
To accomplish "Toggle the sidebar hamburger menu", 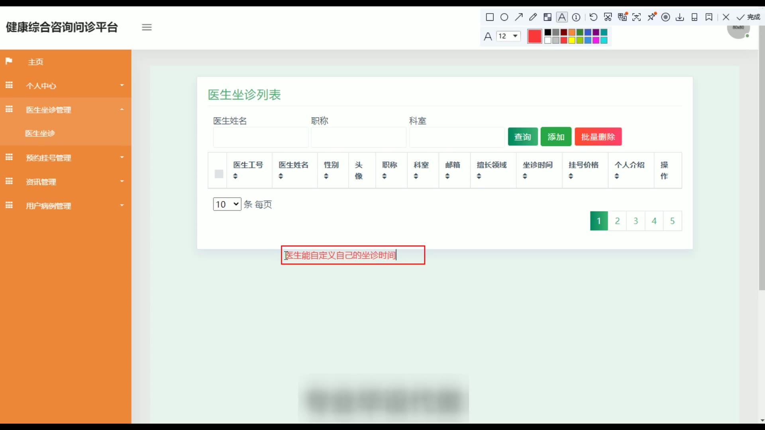I will (x=147, y=27).
